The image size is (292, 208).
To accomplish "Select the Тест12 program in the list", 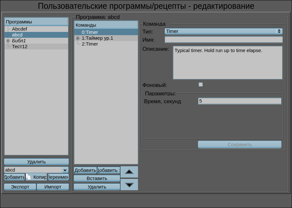I will tap(20, 47).
